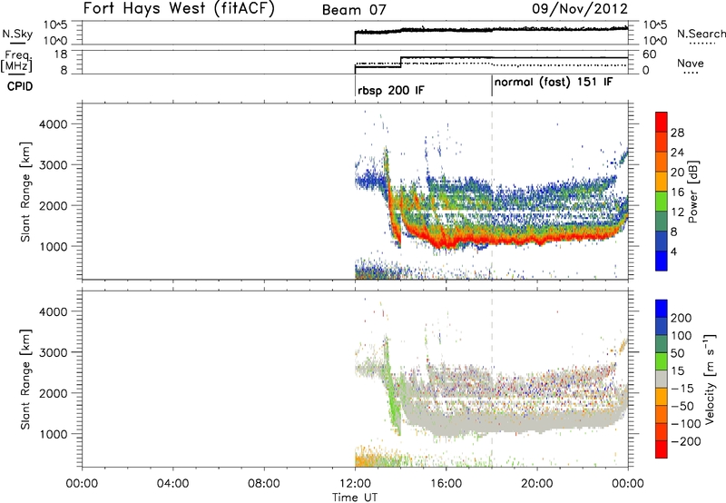Click the "Velocity [m s⁻¹]" colorbar title
The height and width of the screenshot is (503, 726).
coord(710,379)
